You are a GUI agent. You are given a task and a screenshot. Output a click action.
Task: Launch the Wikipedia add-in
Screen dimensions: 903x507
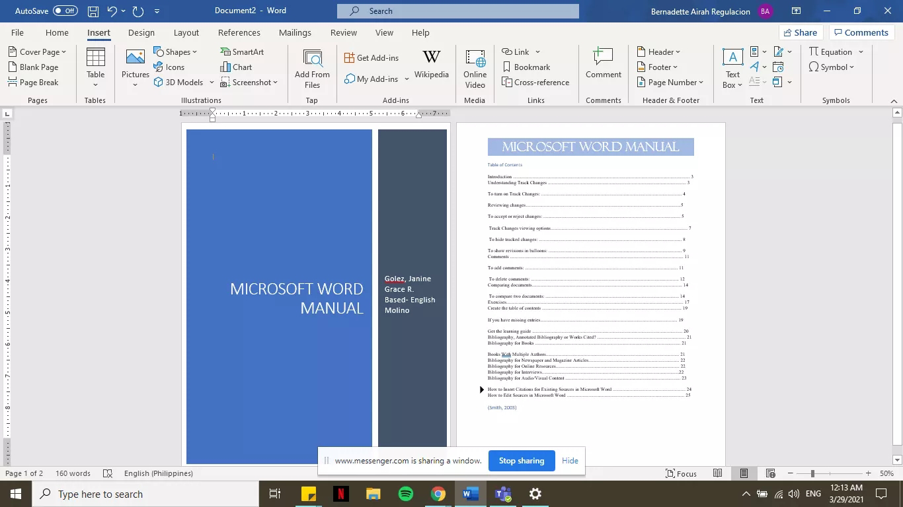coord(432,65)
